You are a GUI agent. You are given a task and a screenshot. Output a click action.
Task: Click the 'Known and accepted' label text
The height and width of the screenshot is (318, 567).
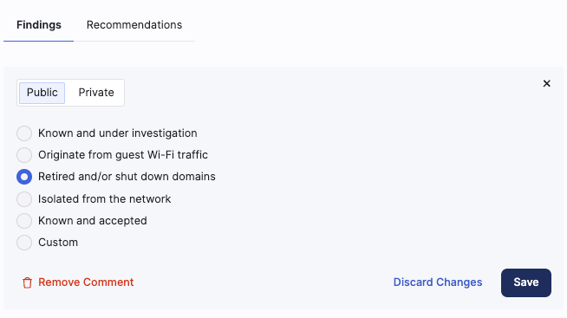point(93,221)
